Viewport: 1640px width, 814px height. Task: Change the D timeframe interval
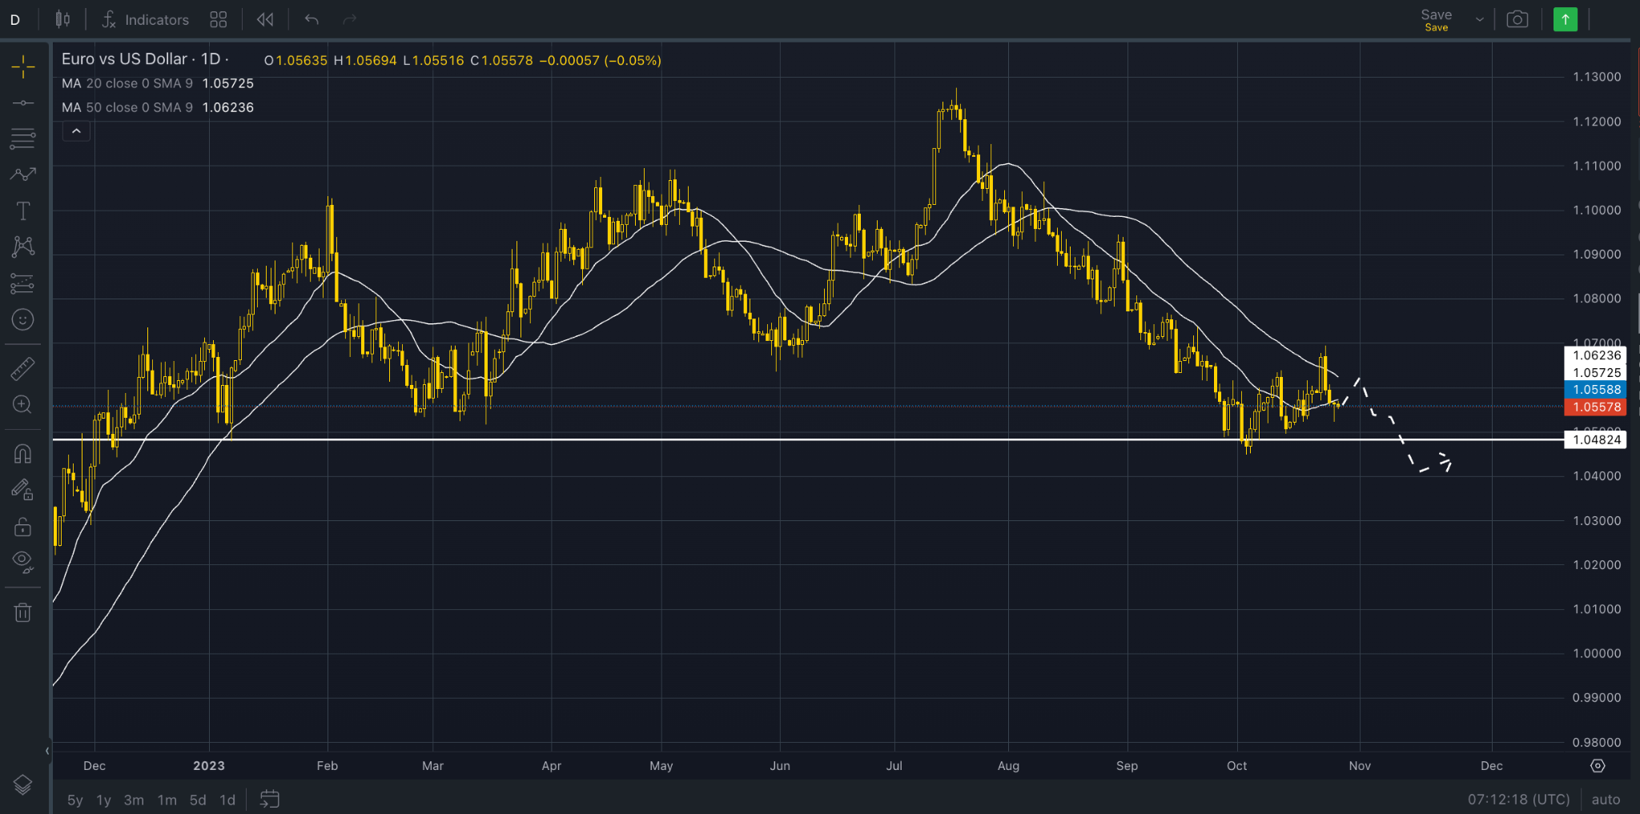pos(14,20)
